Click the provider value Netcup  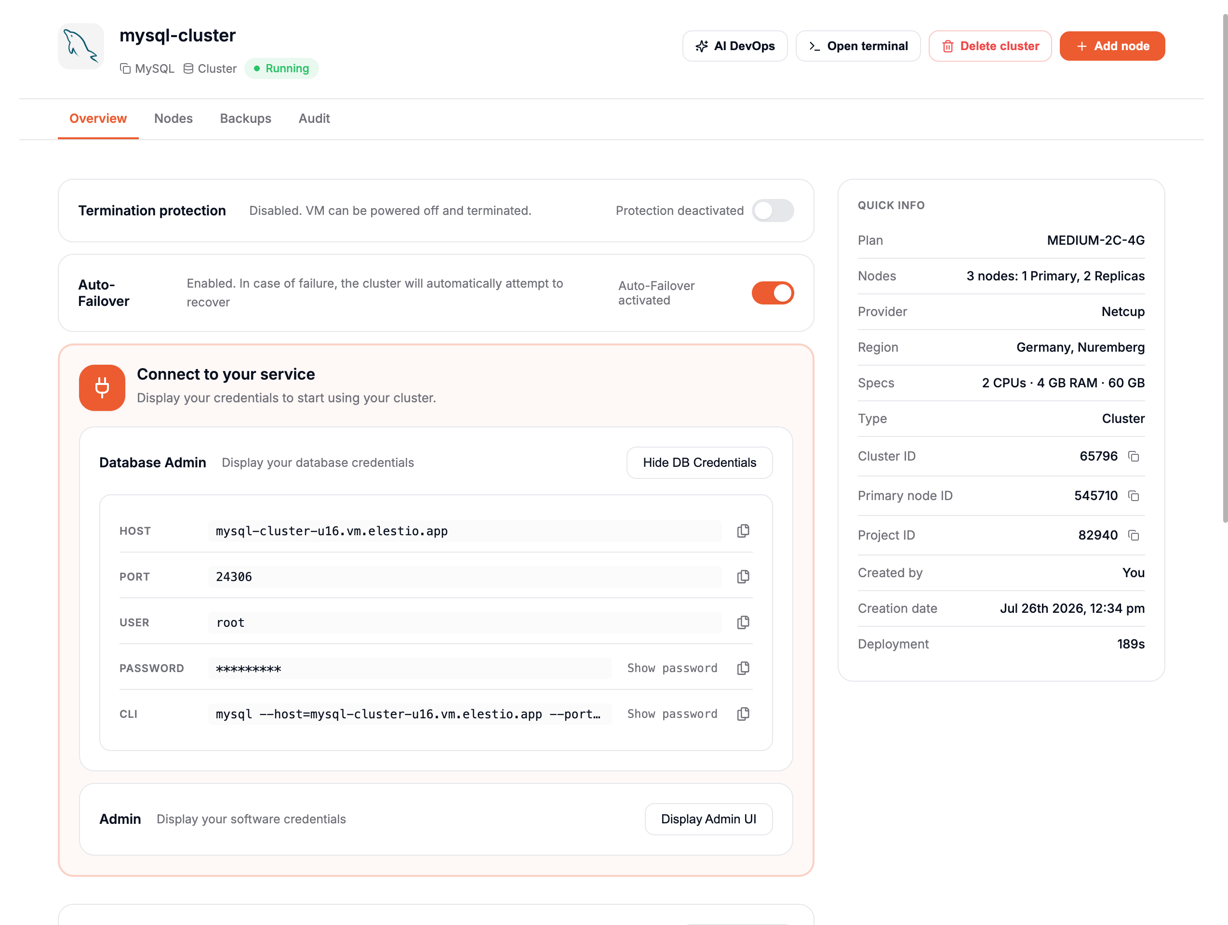(x=1123, y=312)
